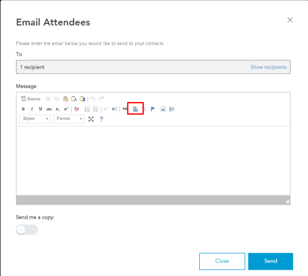Open the insert link dialog
The image size is (308, 276).
point(135,109)
